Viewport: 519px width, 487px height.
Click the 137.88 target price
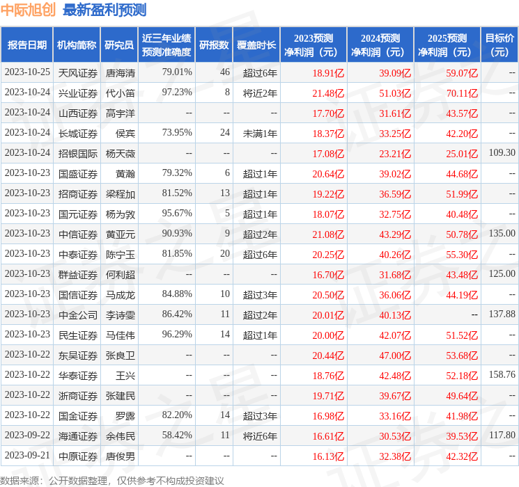[502, 314]
